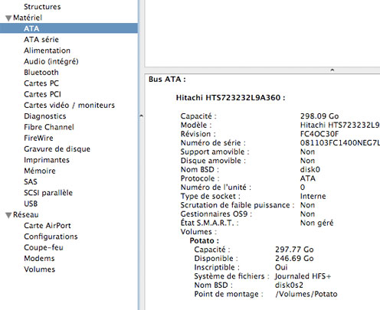Collapse the Matériel section triangle
Viewport: 380px width, 310px height.
pyautogui.click(x=8, y=18)
